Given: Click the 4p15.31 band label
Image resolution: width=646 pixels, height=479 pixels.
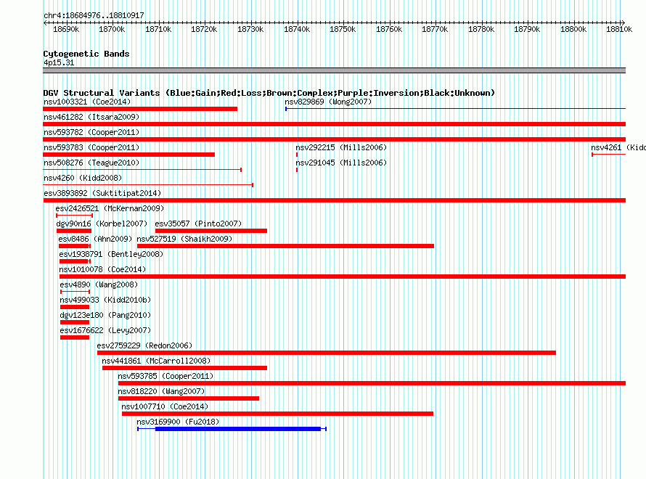Looking at the screenshot, I should click(59, 62).
